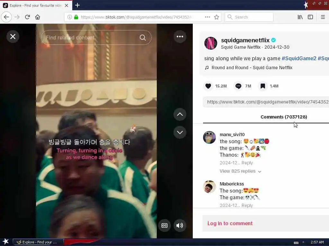Expand View 825 replies
The image size is (329, 246).
[240, 171]
